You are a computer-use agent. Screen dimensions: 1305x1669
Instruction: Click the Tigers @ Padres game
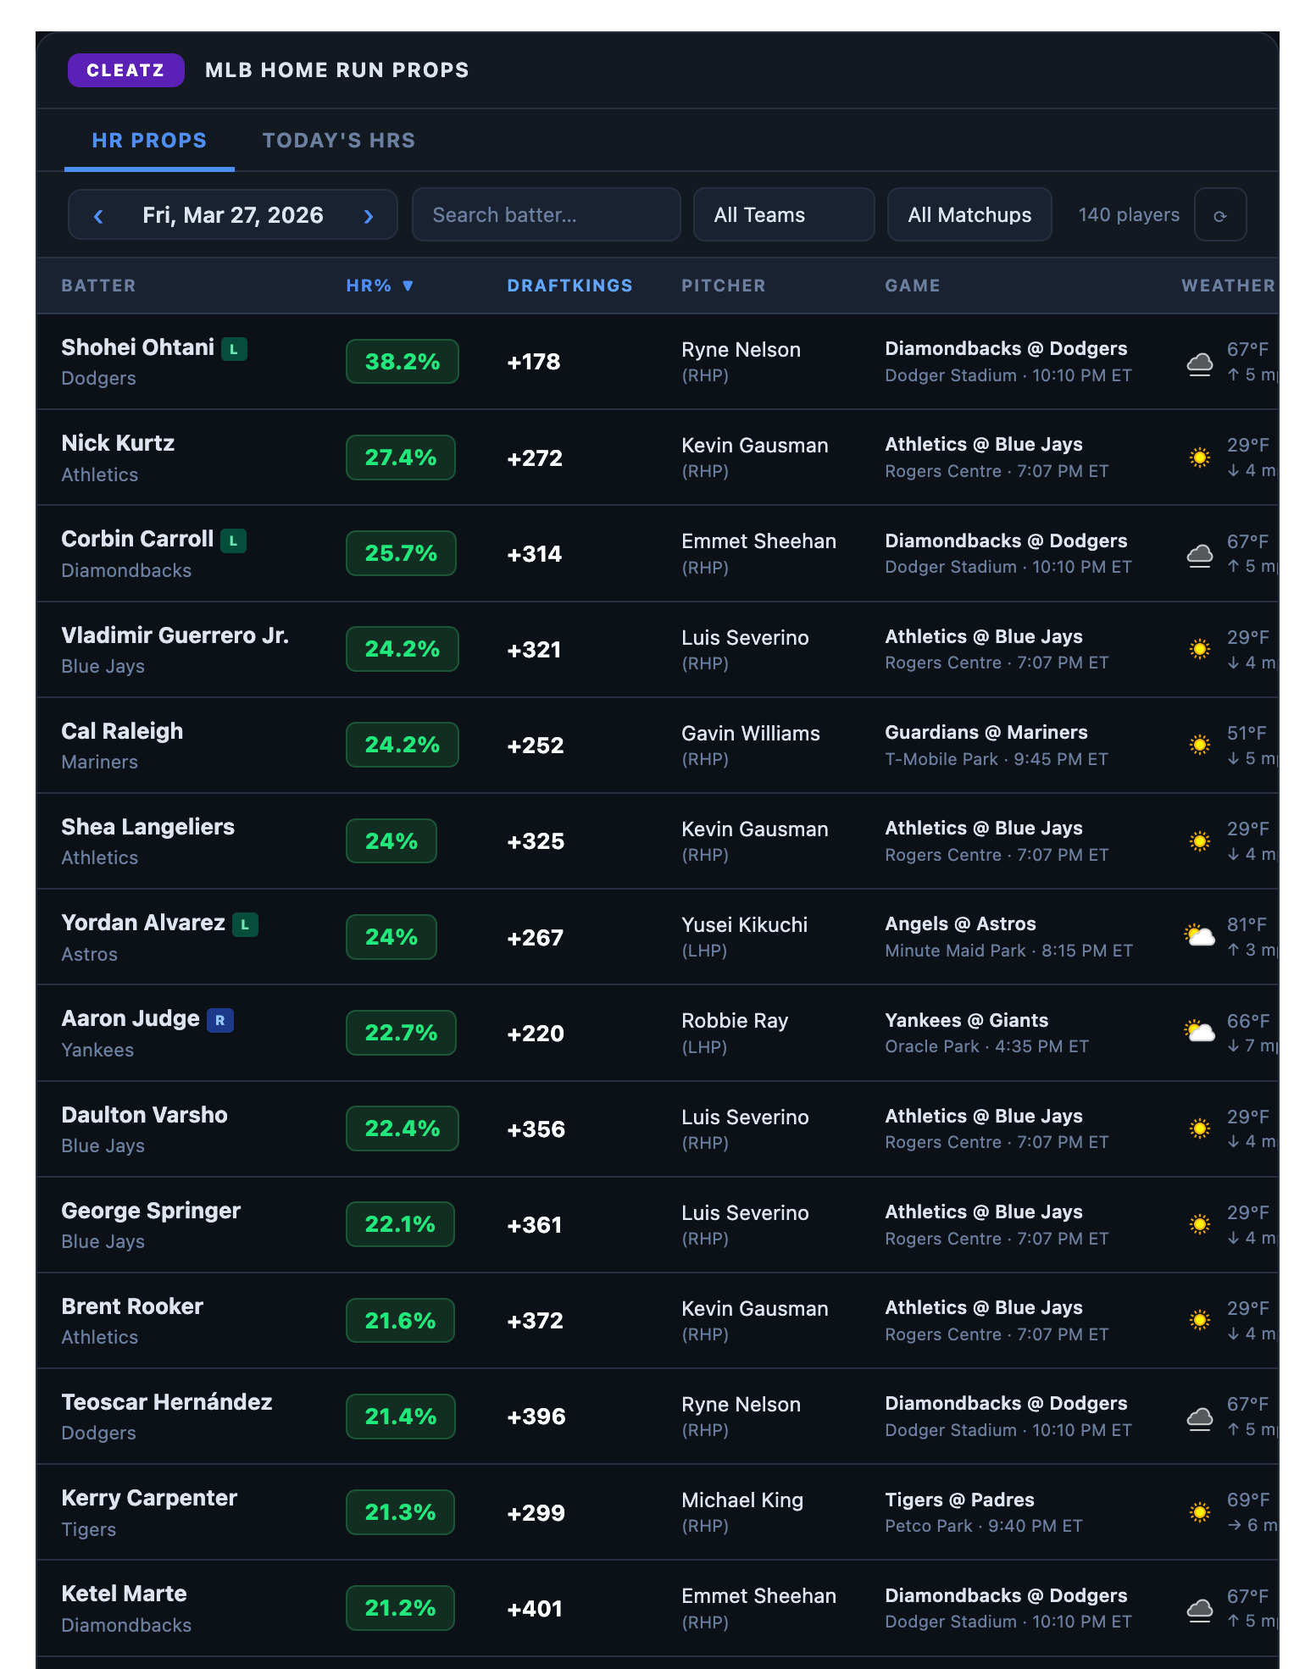pyautogui.click(x=959, y=1500)
